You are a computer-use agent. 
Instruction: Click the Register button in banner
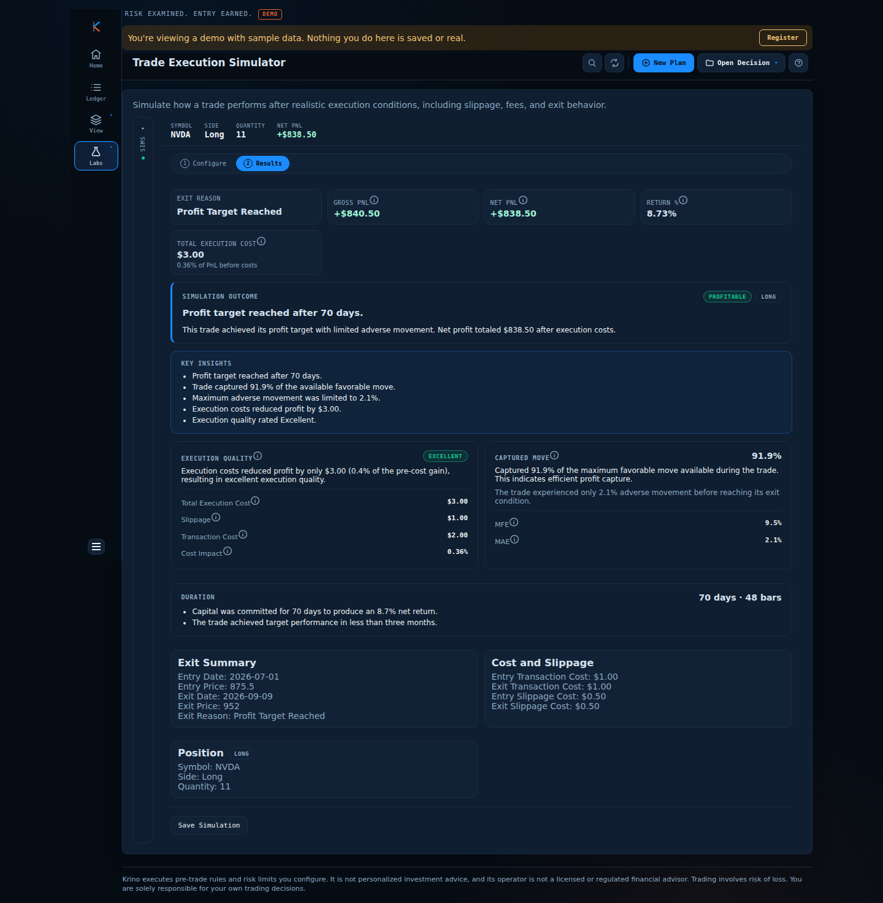coord(782,37)
